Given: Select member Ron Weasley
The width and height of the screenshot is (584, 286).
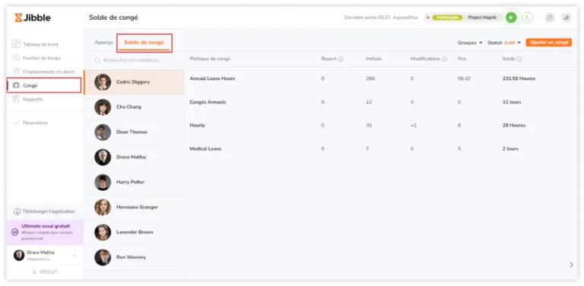Looking at the screenshot, I should coord(134,257).
